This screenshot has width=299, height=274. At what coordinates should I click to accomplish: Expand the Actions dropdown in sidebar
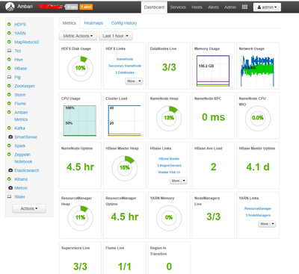(29, 208)
